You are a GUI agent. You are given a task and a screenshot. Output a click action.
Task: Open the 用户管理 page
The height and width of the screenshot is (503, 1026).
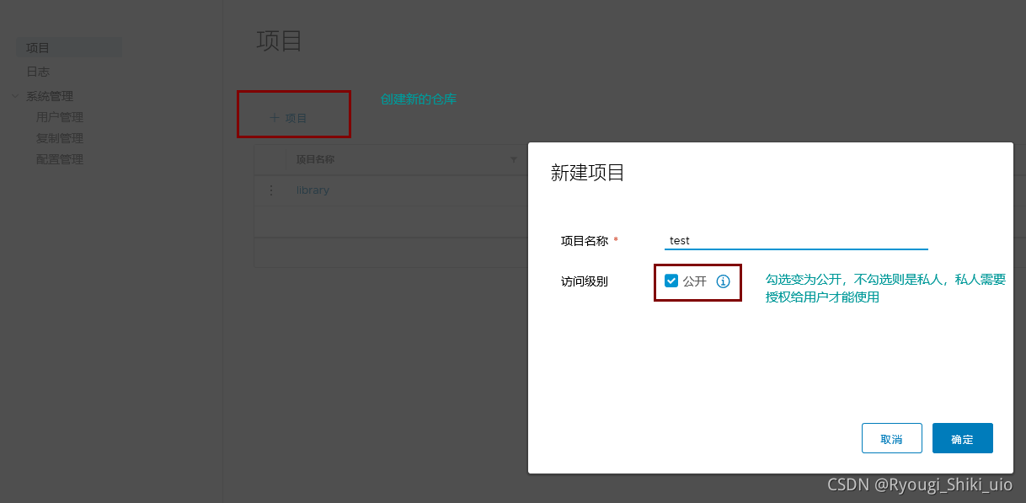[59, 117]
